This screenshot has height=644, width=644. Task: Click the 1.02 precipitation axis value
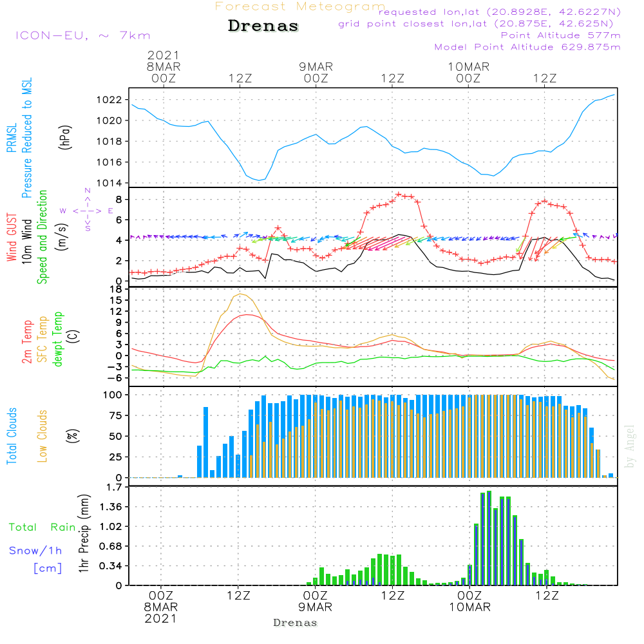[x=111, y=527]
